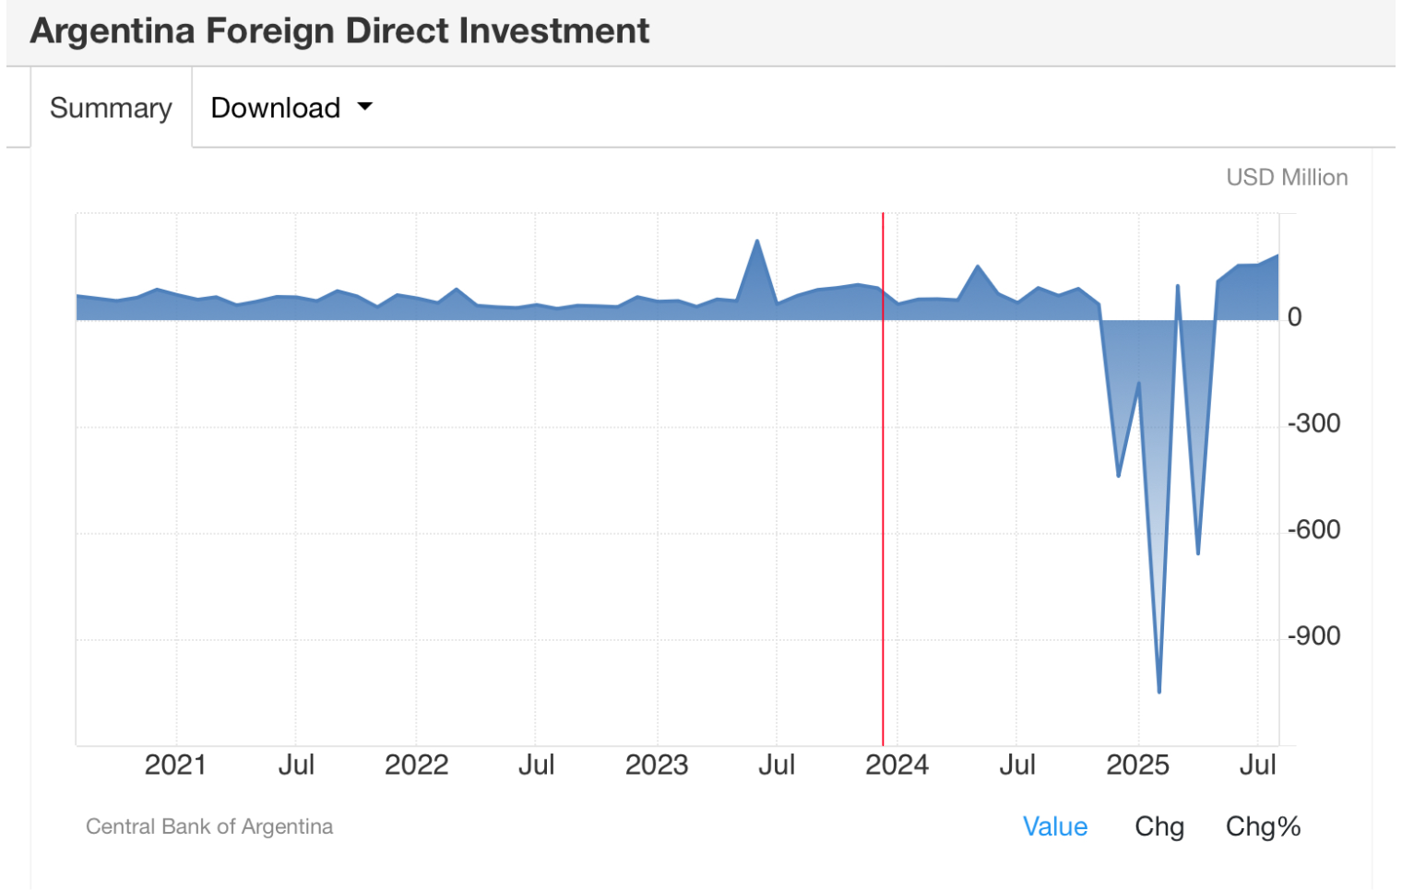Click the -300 y-axis label

point(1313,423)
